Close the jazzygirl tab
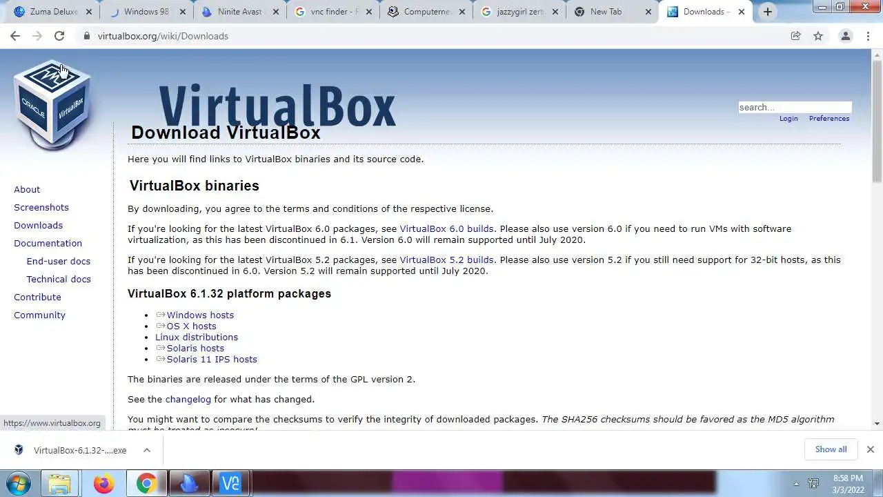Screen dimensions: 883x497 click(x=555, y=12)
